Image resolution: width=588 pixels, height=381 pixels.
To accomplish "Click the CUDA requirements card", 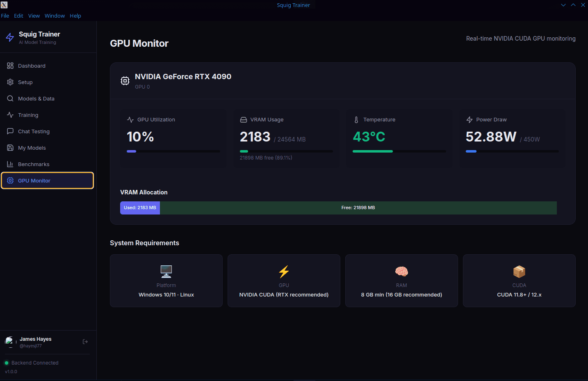I will (519, 281).
